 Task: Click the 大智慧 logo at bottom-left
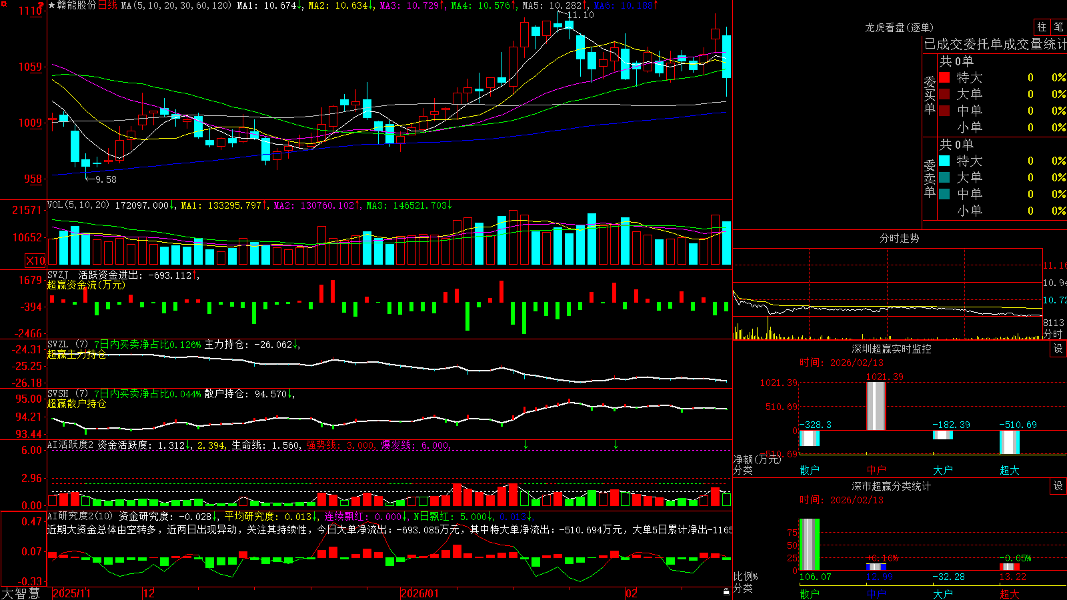[x=21, y=593]
